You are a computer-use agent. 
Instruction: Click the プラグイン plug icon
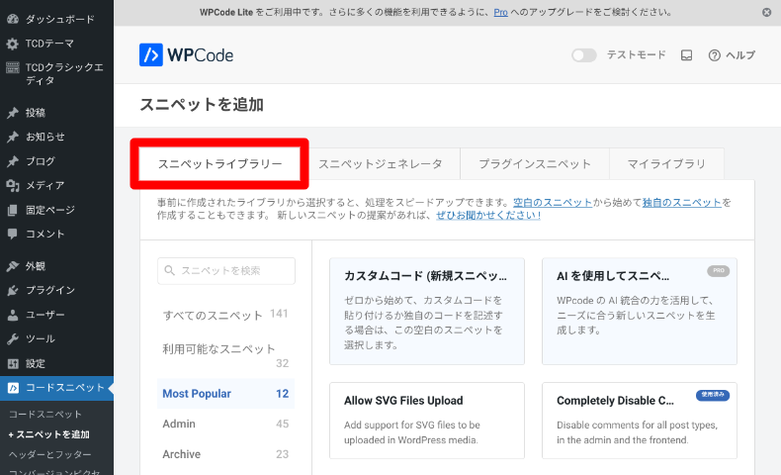13,291
